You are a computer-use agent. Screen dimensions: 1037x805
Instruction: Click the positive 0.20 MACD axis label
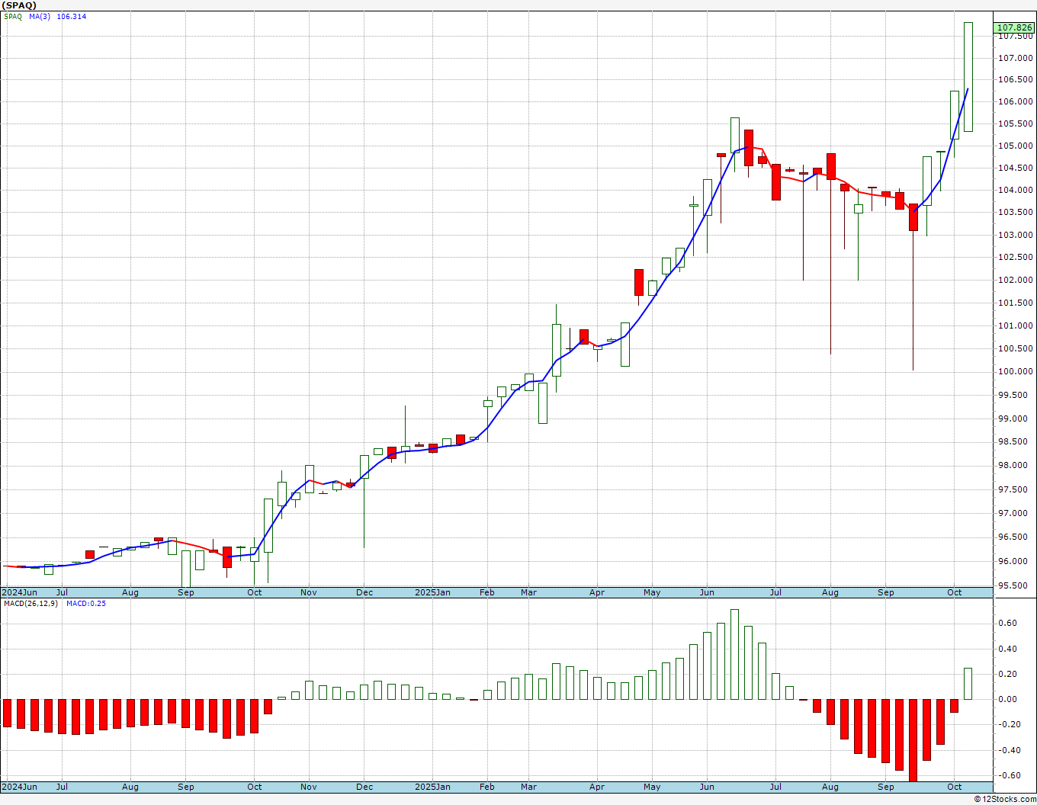tap(1007, 674)
